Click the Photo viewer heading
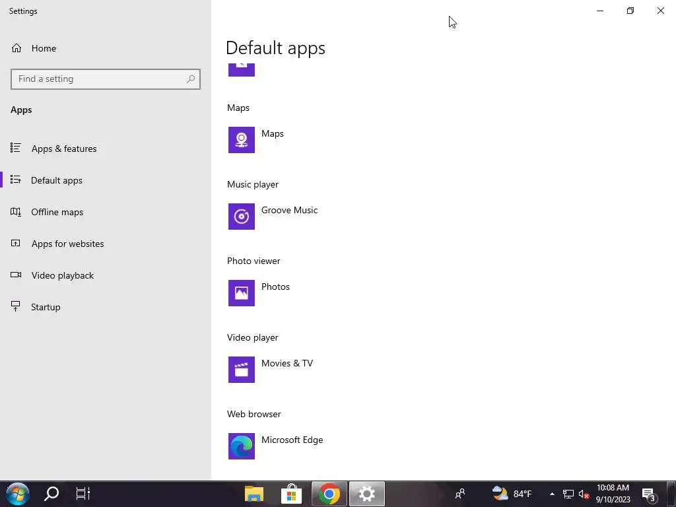This screenshot has height=507, width=676. [x=253, y=261]
